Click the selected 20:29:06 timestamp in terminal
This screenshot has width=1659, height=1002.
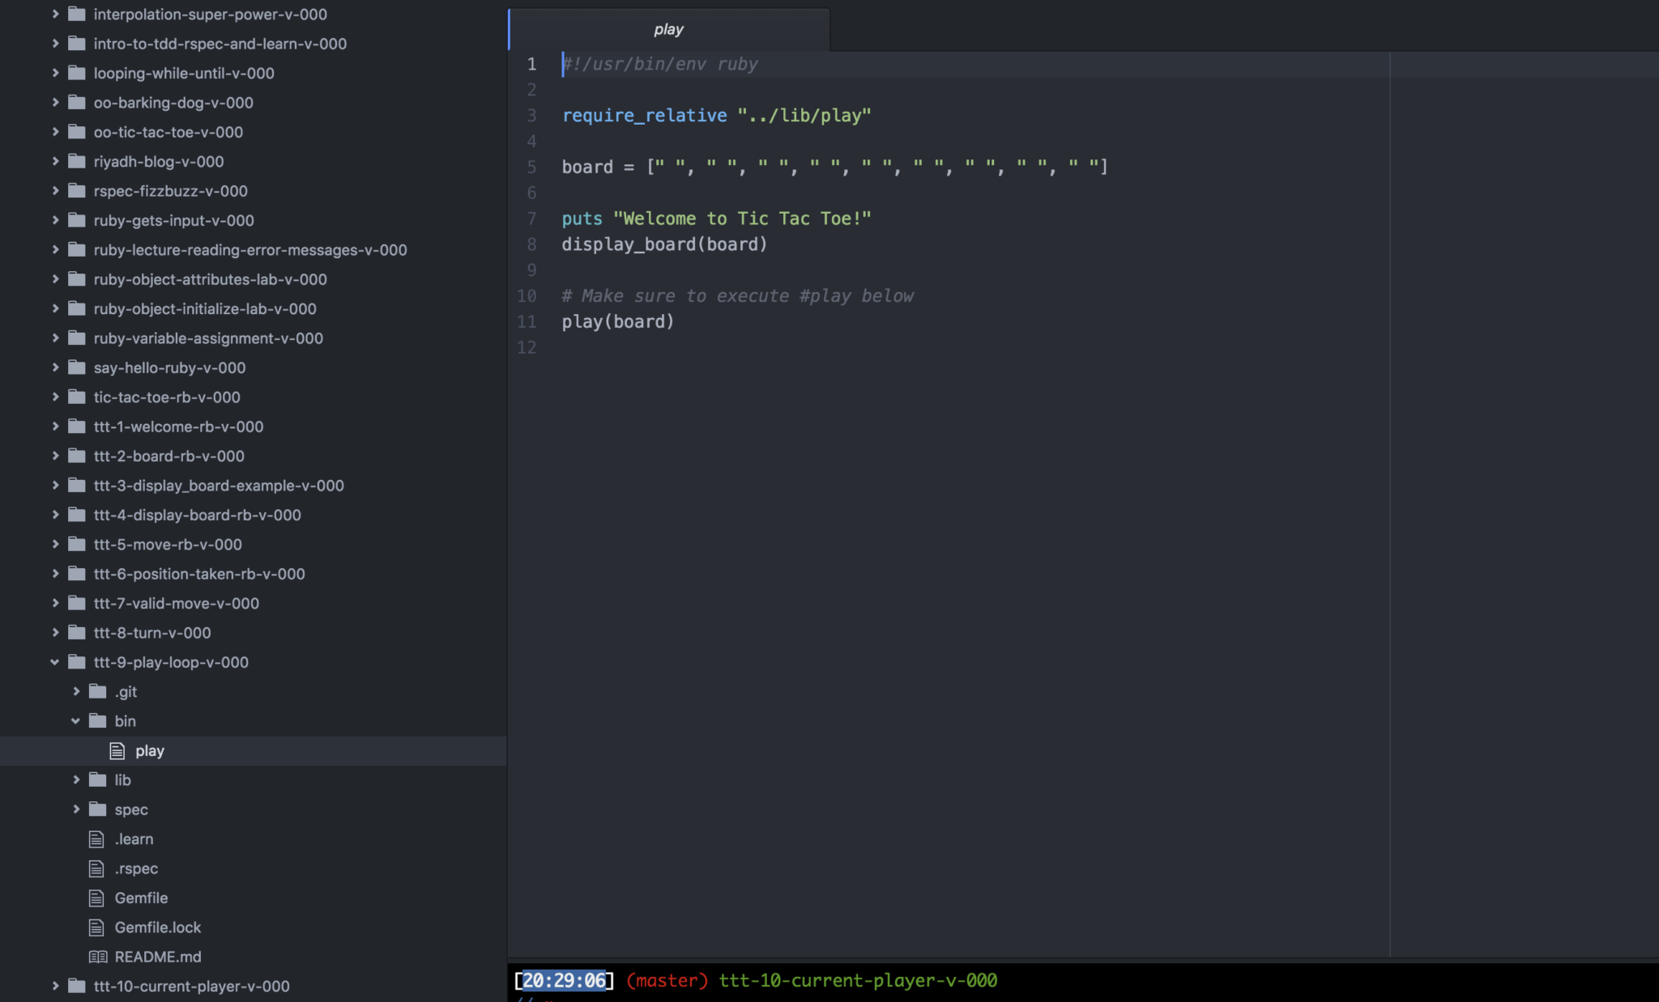pyautogui.click(x=565, y=979)
